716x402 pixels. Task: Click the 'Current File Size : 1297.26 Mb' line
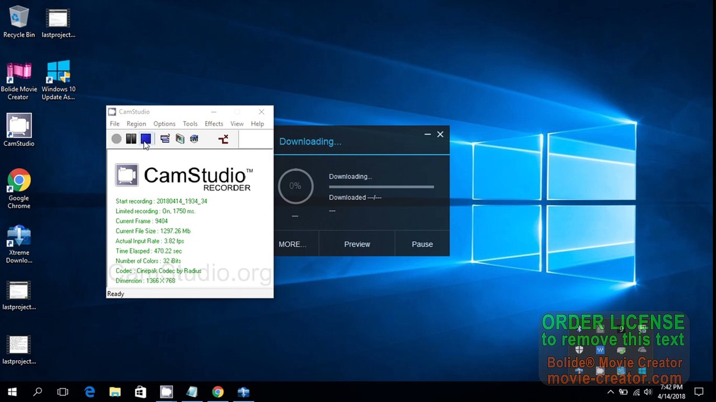click(153, 231)
